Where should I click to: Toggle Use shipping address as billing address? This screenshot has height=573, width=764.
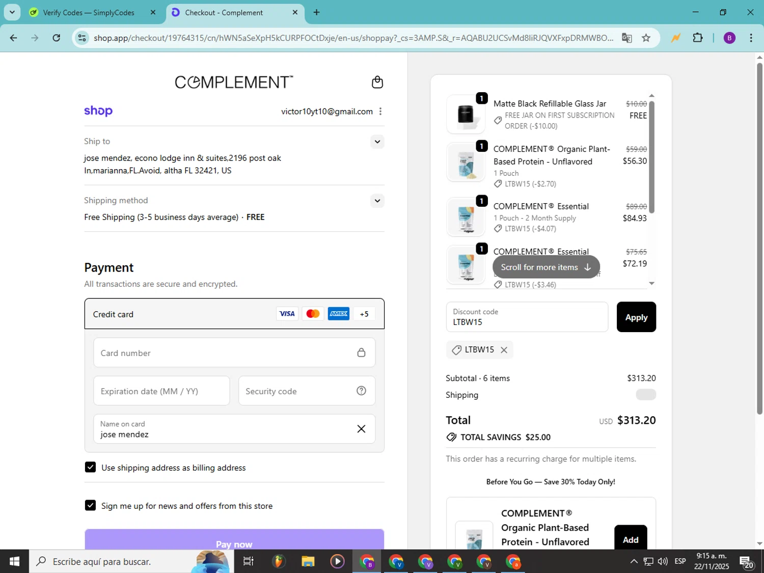(90, 467)
